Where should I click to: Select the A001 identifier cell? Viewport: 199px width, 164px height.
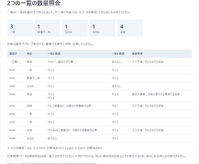click(x=12, y=70)
